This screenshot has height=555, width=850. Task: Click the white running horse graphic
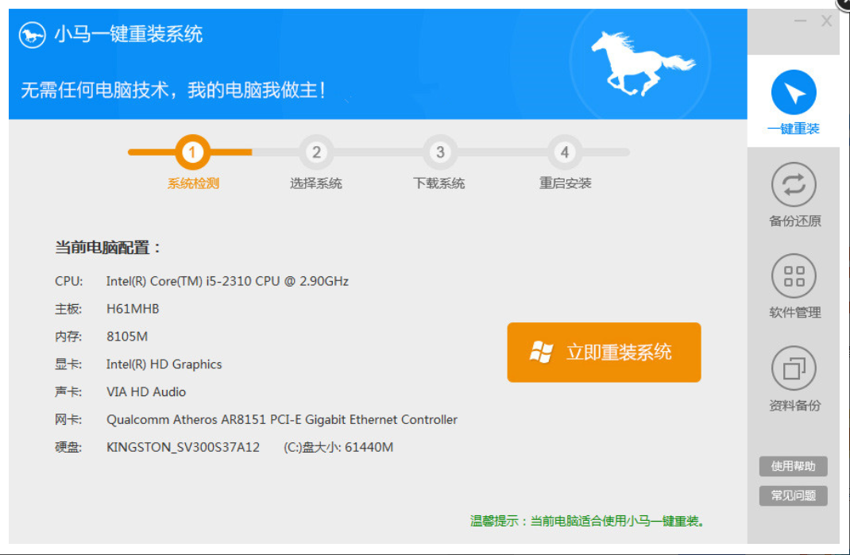pos(643,64)
